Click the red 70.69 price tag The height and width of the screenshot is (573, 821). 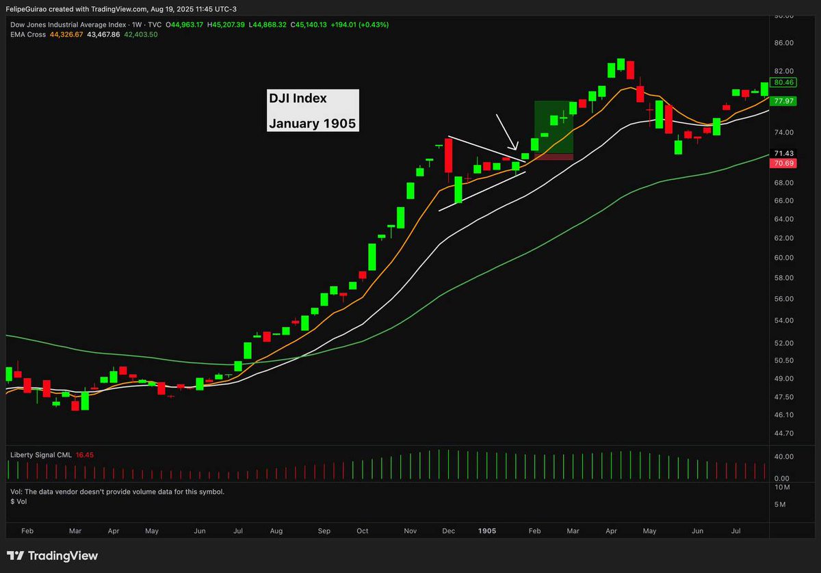783,163
